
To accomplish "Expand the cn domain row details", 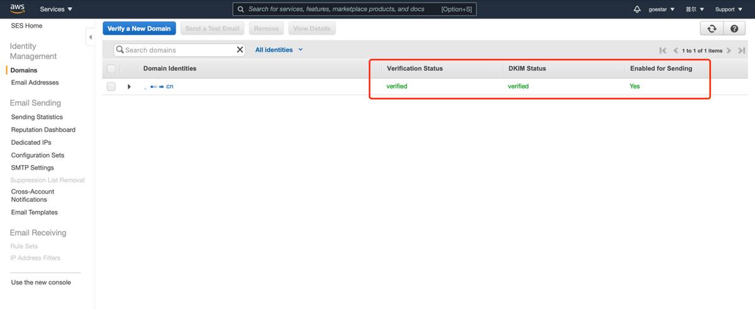I will [129, 86].
